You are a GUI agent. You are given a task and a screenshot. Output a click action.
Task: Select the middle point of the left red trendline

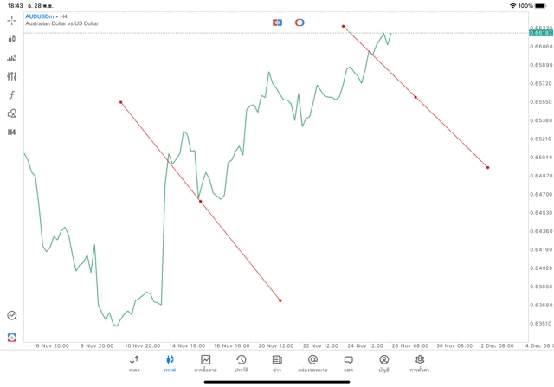coord(200,202)
